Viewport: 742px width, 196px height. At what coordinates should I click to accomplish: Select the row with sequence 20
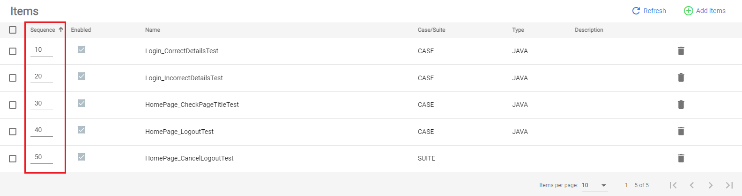click(13, 78)
